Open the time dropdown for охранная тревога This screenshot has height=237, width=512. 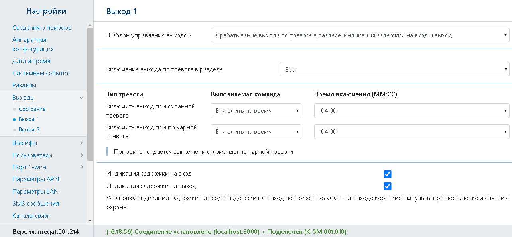[x=412, y=111]
